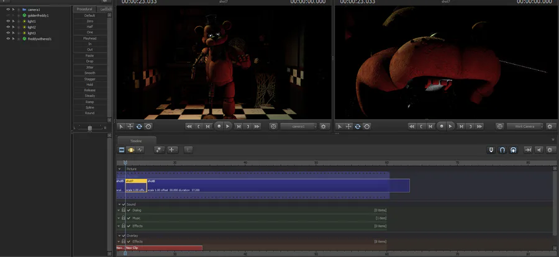Image resolution: width=559 pixels, height=257 pixels.
Task: Switch to the Clip Editor mode
Action: pyautogui.click(x=122, y=150)
